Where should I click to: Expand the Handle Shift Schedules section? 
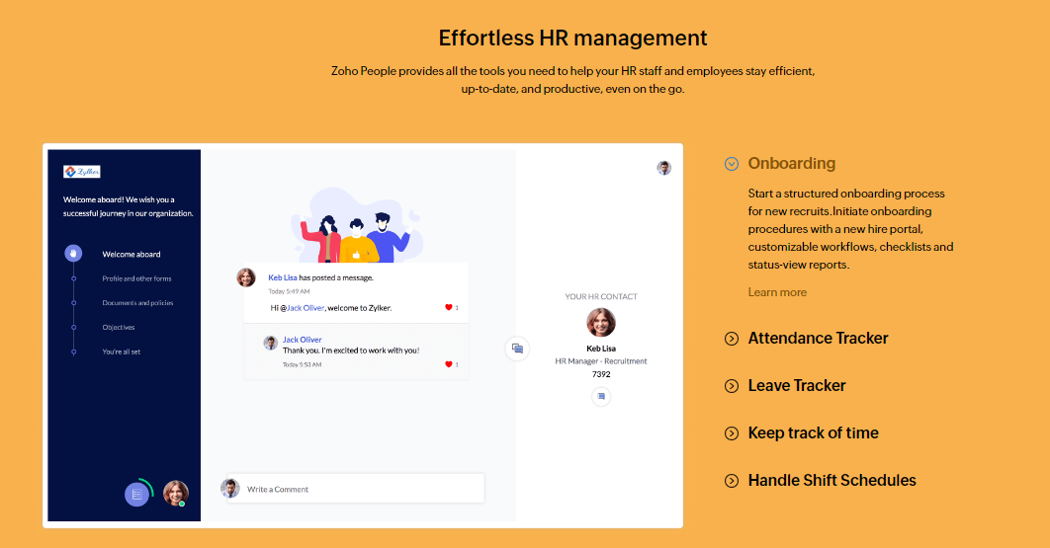tap(732, 481)
